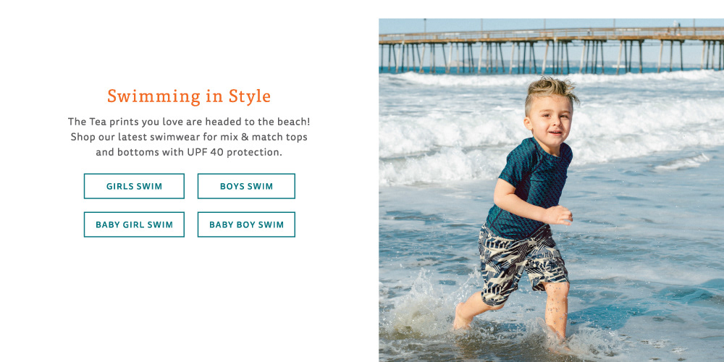Click the boy's spiky blond hair
The height and width of the screenshot is (362, 724).
click(x=551, y=91)
